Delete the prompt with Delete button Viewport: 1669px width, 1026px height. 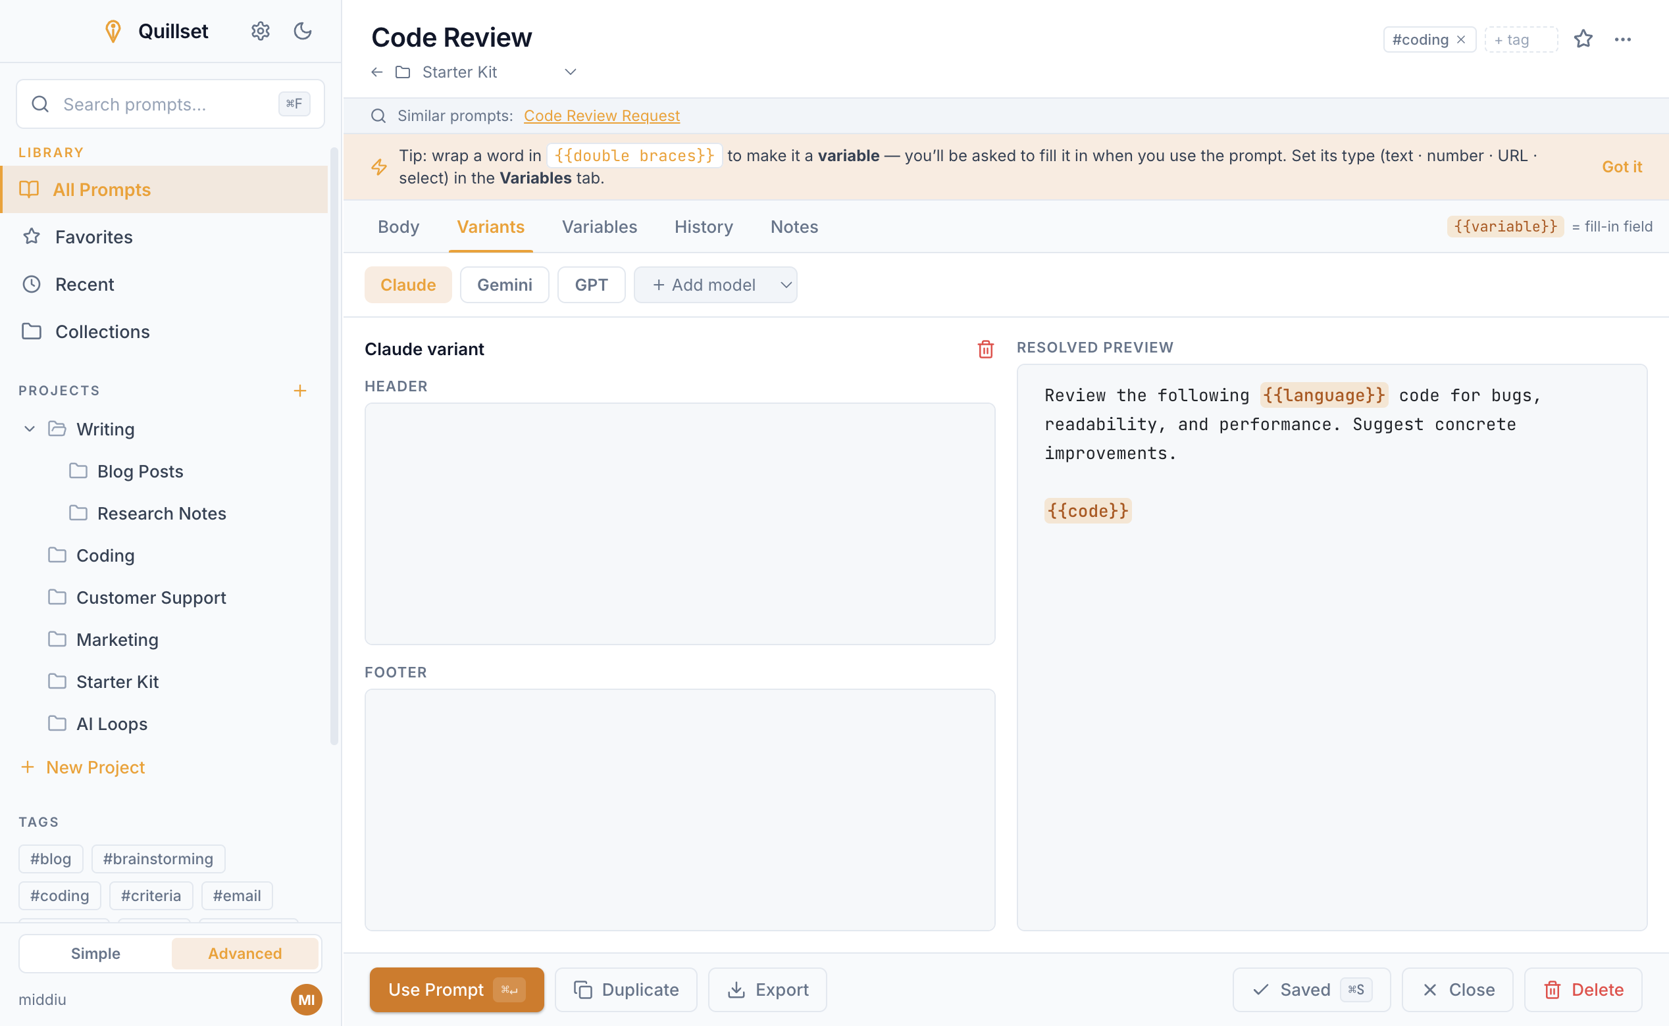click(1583, 990)
